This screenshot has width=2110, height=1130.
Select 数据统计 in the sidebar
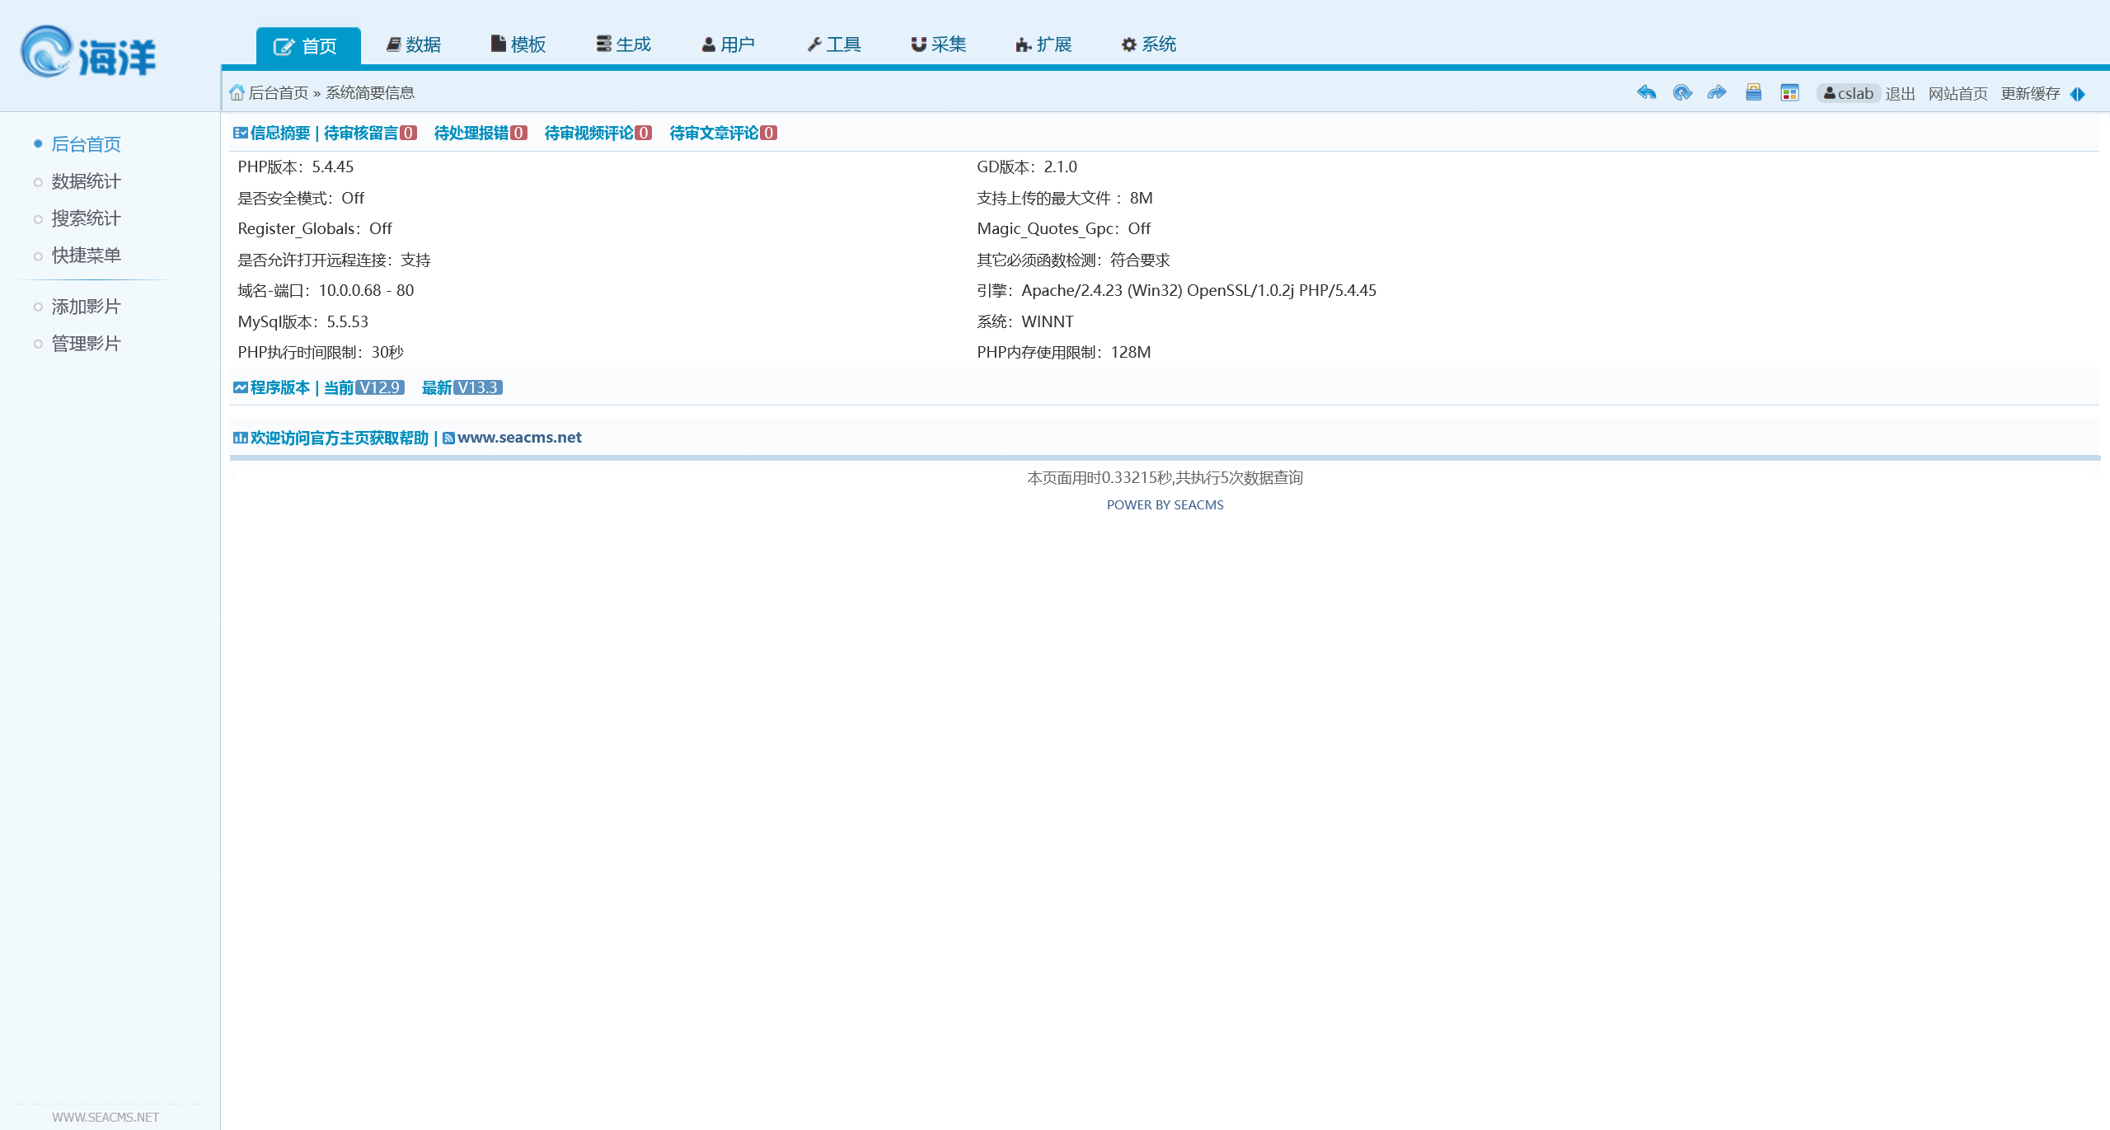pos(86,181)
